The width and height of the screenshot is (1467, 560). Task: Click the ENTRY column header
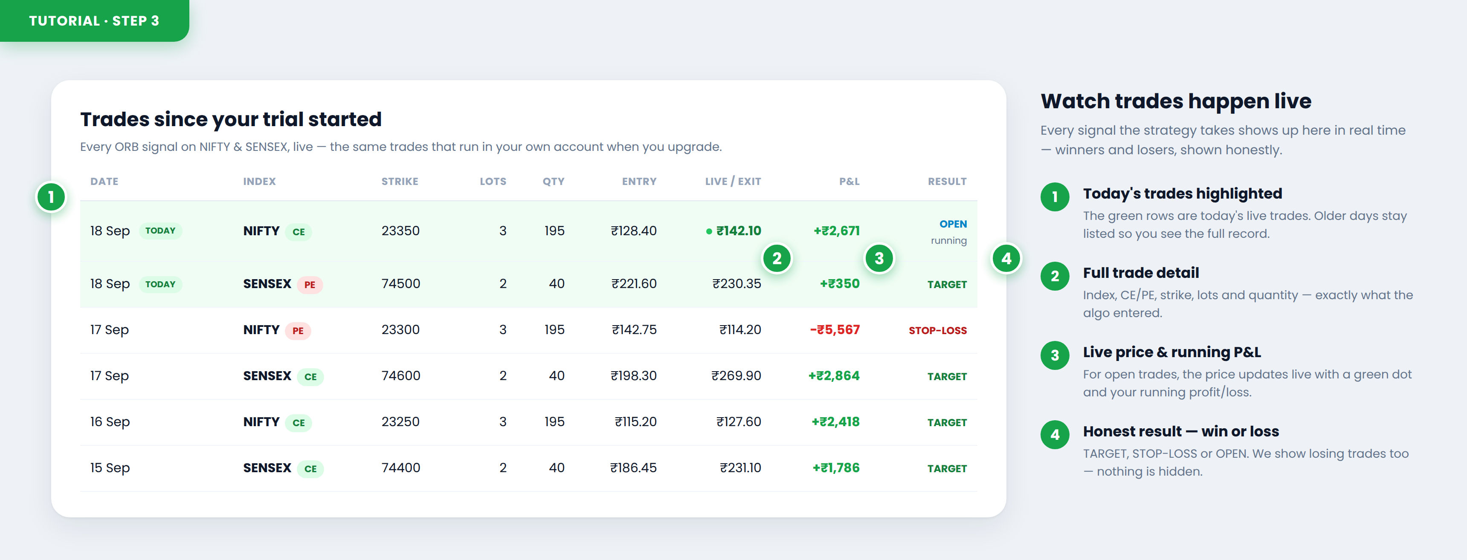639,182
